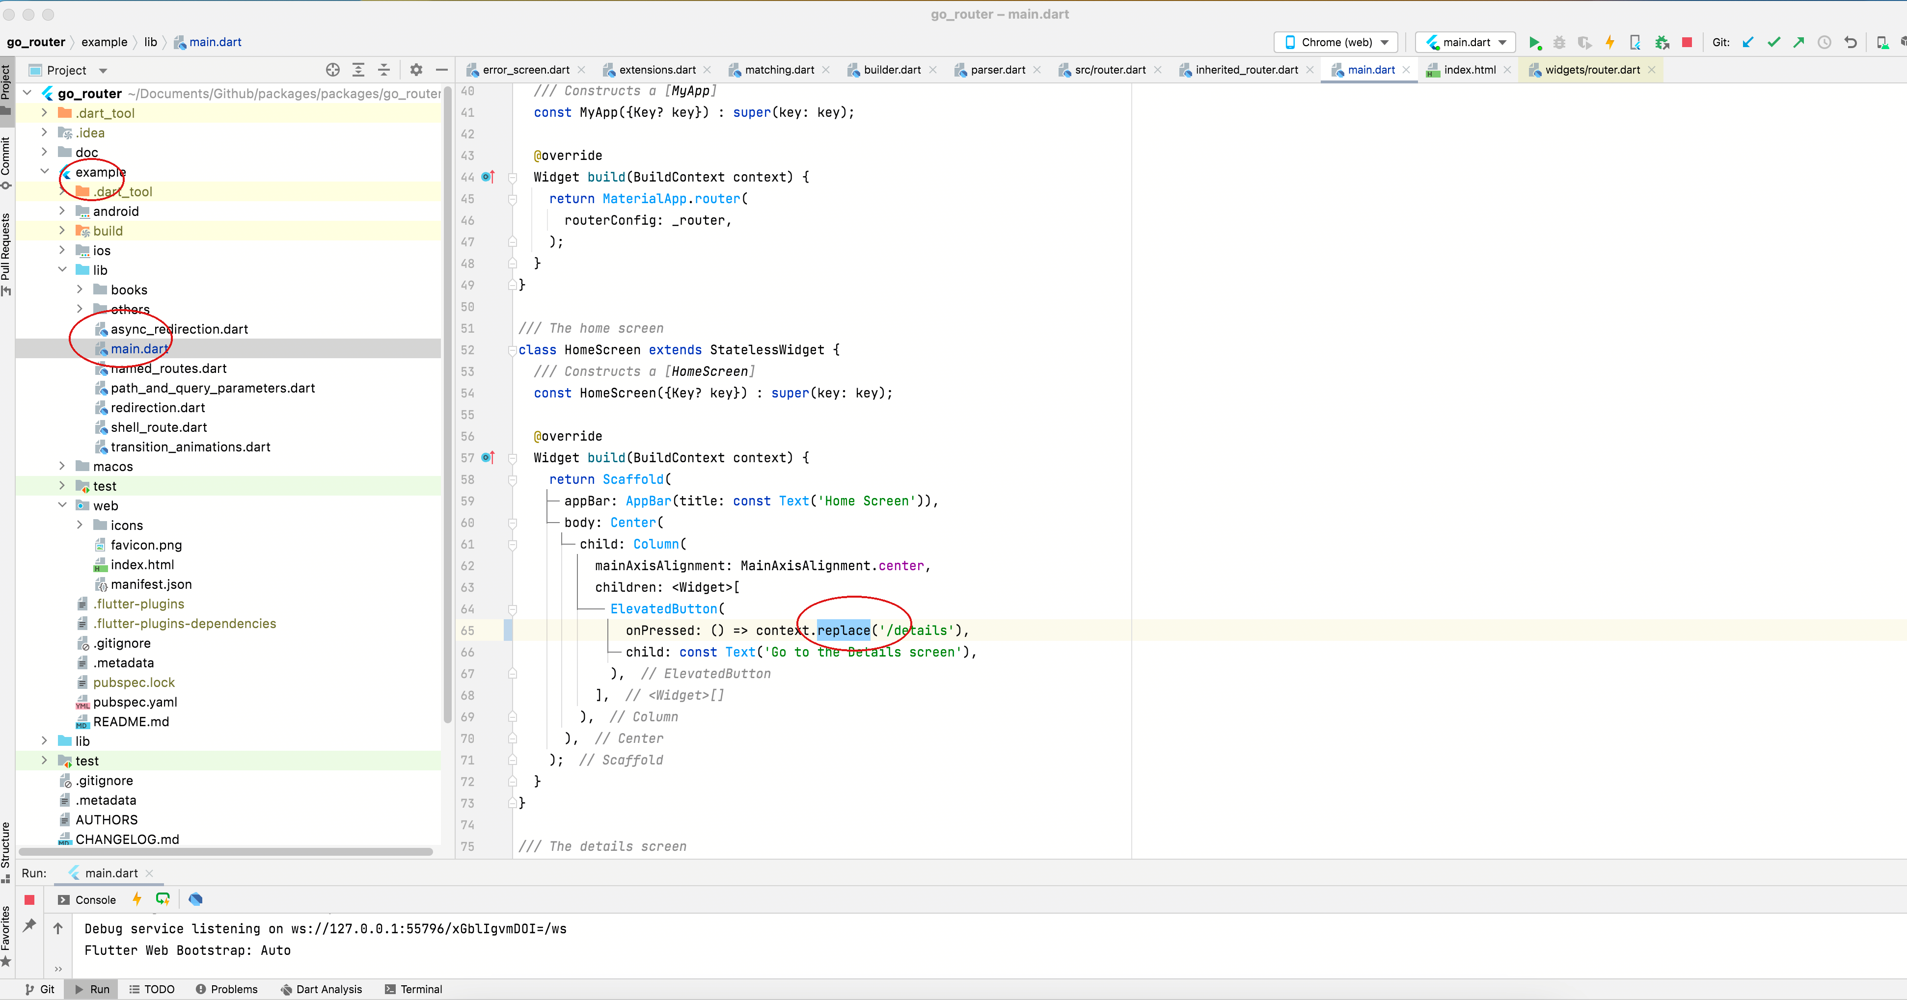Open Dart DevTools icon in Run panel

click(x=195, y=899)
